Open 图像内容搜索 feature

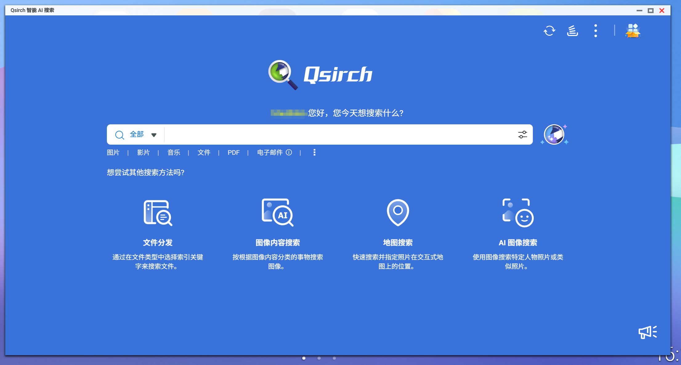(278, 213)
